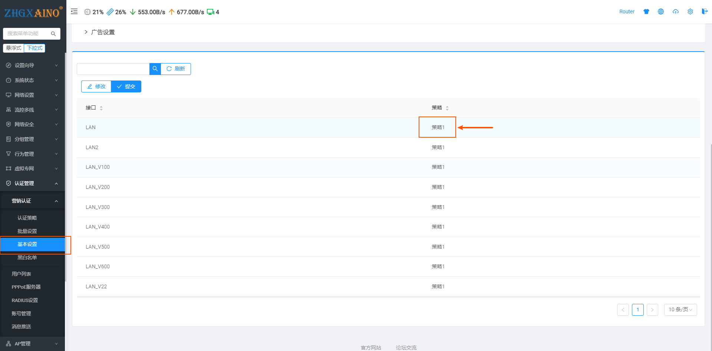This screenshot has width=712, height=351.
Task: Click page number 1 in pagination
Action: [637, 309]
